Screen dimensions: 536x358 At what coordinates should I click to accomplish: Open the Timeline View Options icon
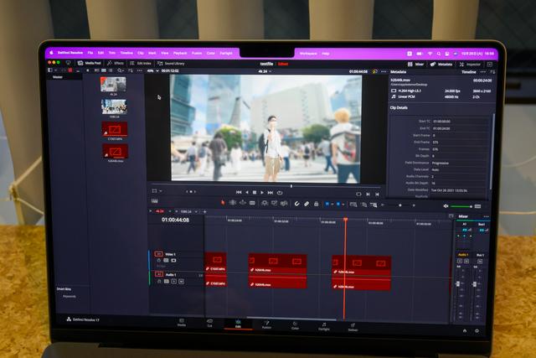(x=154, y=201)
